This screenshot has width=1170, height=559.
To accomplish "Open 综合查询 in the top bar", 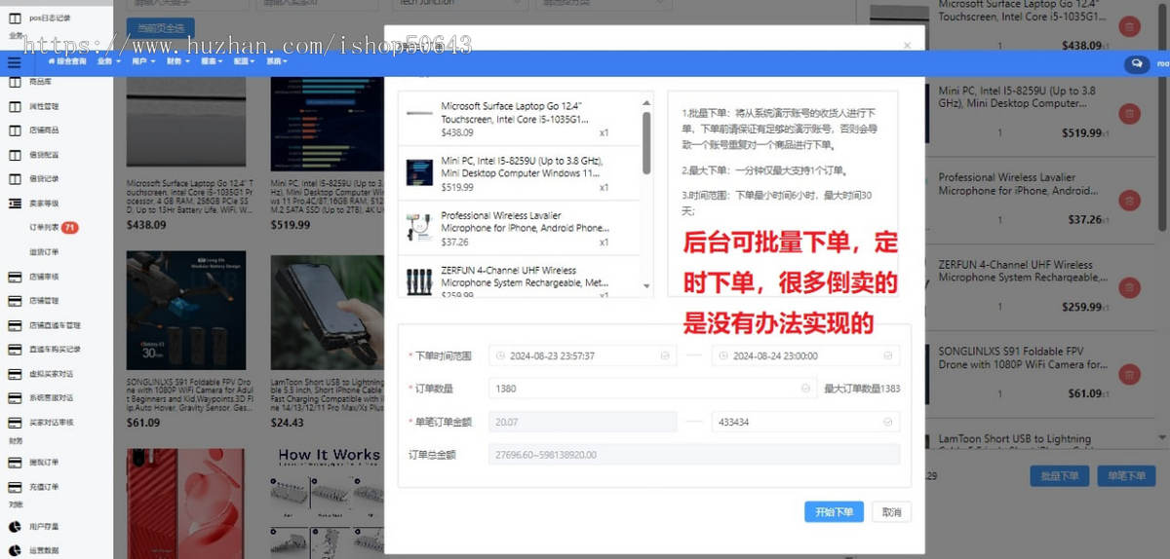I will pos(67,61).
